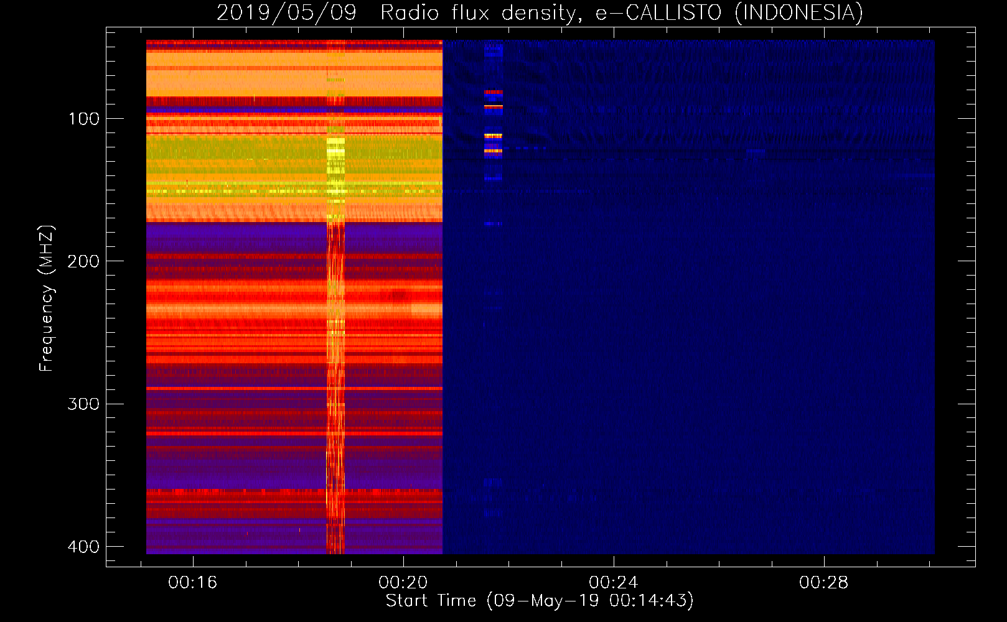
Task: Click the time tick label '00:24'
Action: tap(614, 582)
